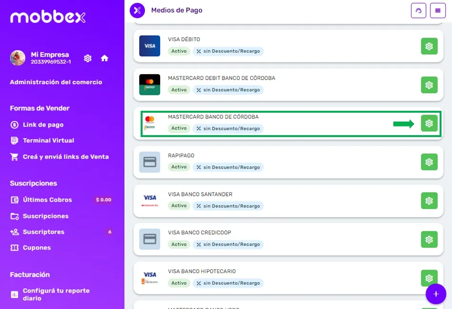Screen dimensions: 452x309
Task: Open settings gear for Mastercard Debit Banco de Córdoba
Action: [429, 85]
